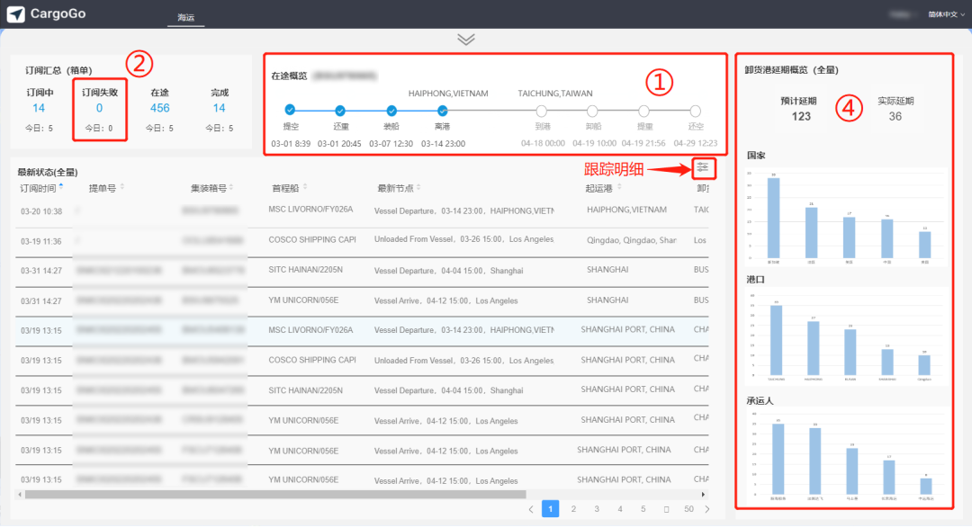Image resolution: width=972 pixels, height=528 pixels.
Task: Select the 离港 milestone node
Action: click(442, 111)
